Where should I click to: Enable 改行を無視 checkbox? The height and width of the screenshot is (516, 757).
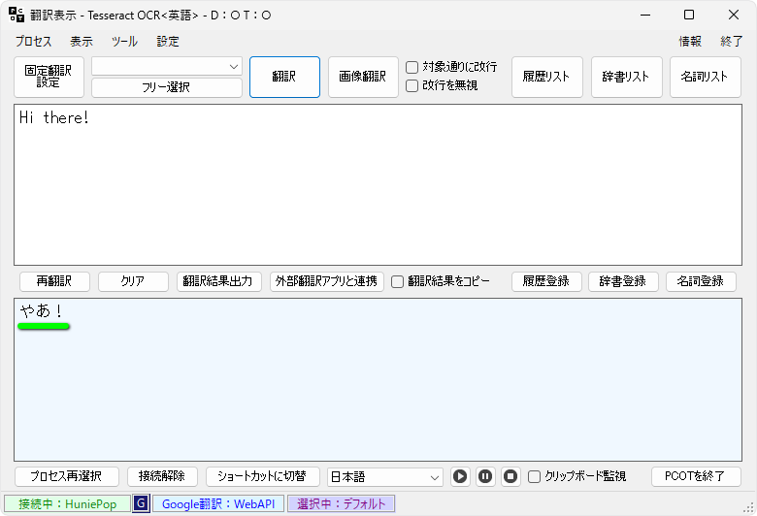pyautogui.click(x=411, y=86)
